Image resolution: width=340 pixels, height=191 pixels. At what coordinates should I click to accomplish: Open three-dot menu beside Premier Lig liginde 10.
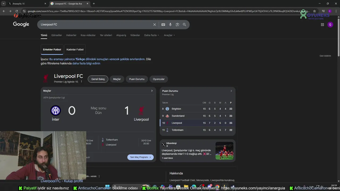pyautogui.click(x=81, y=81)
